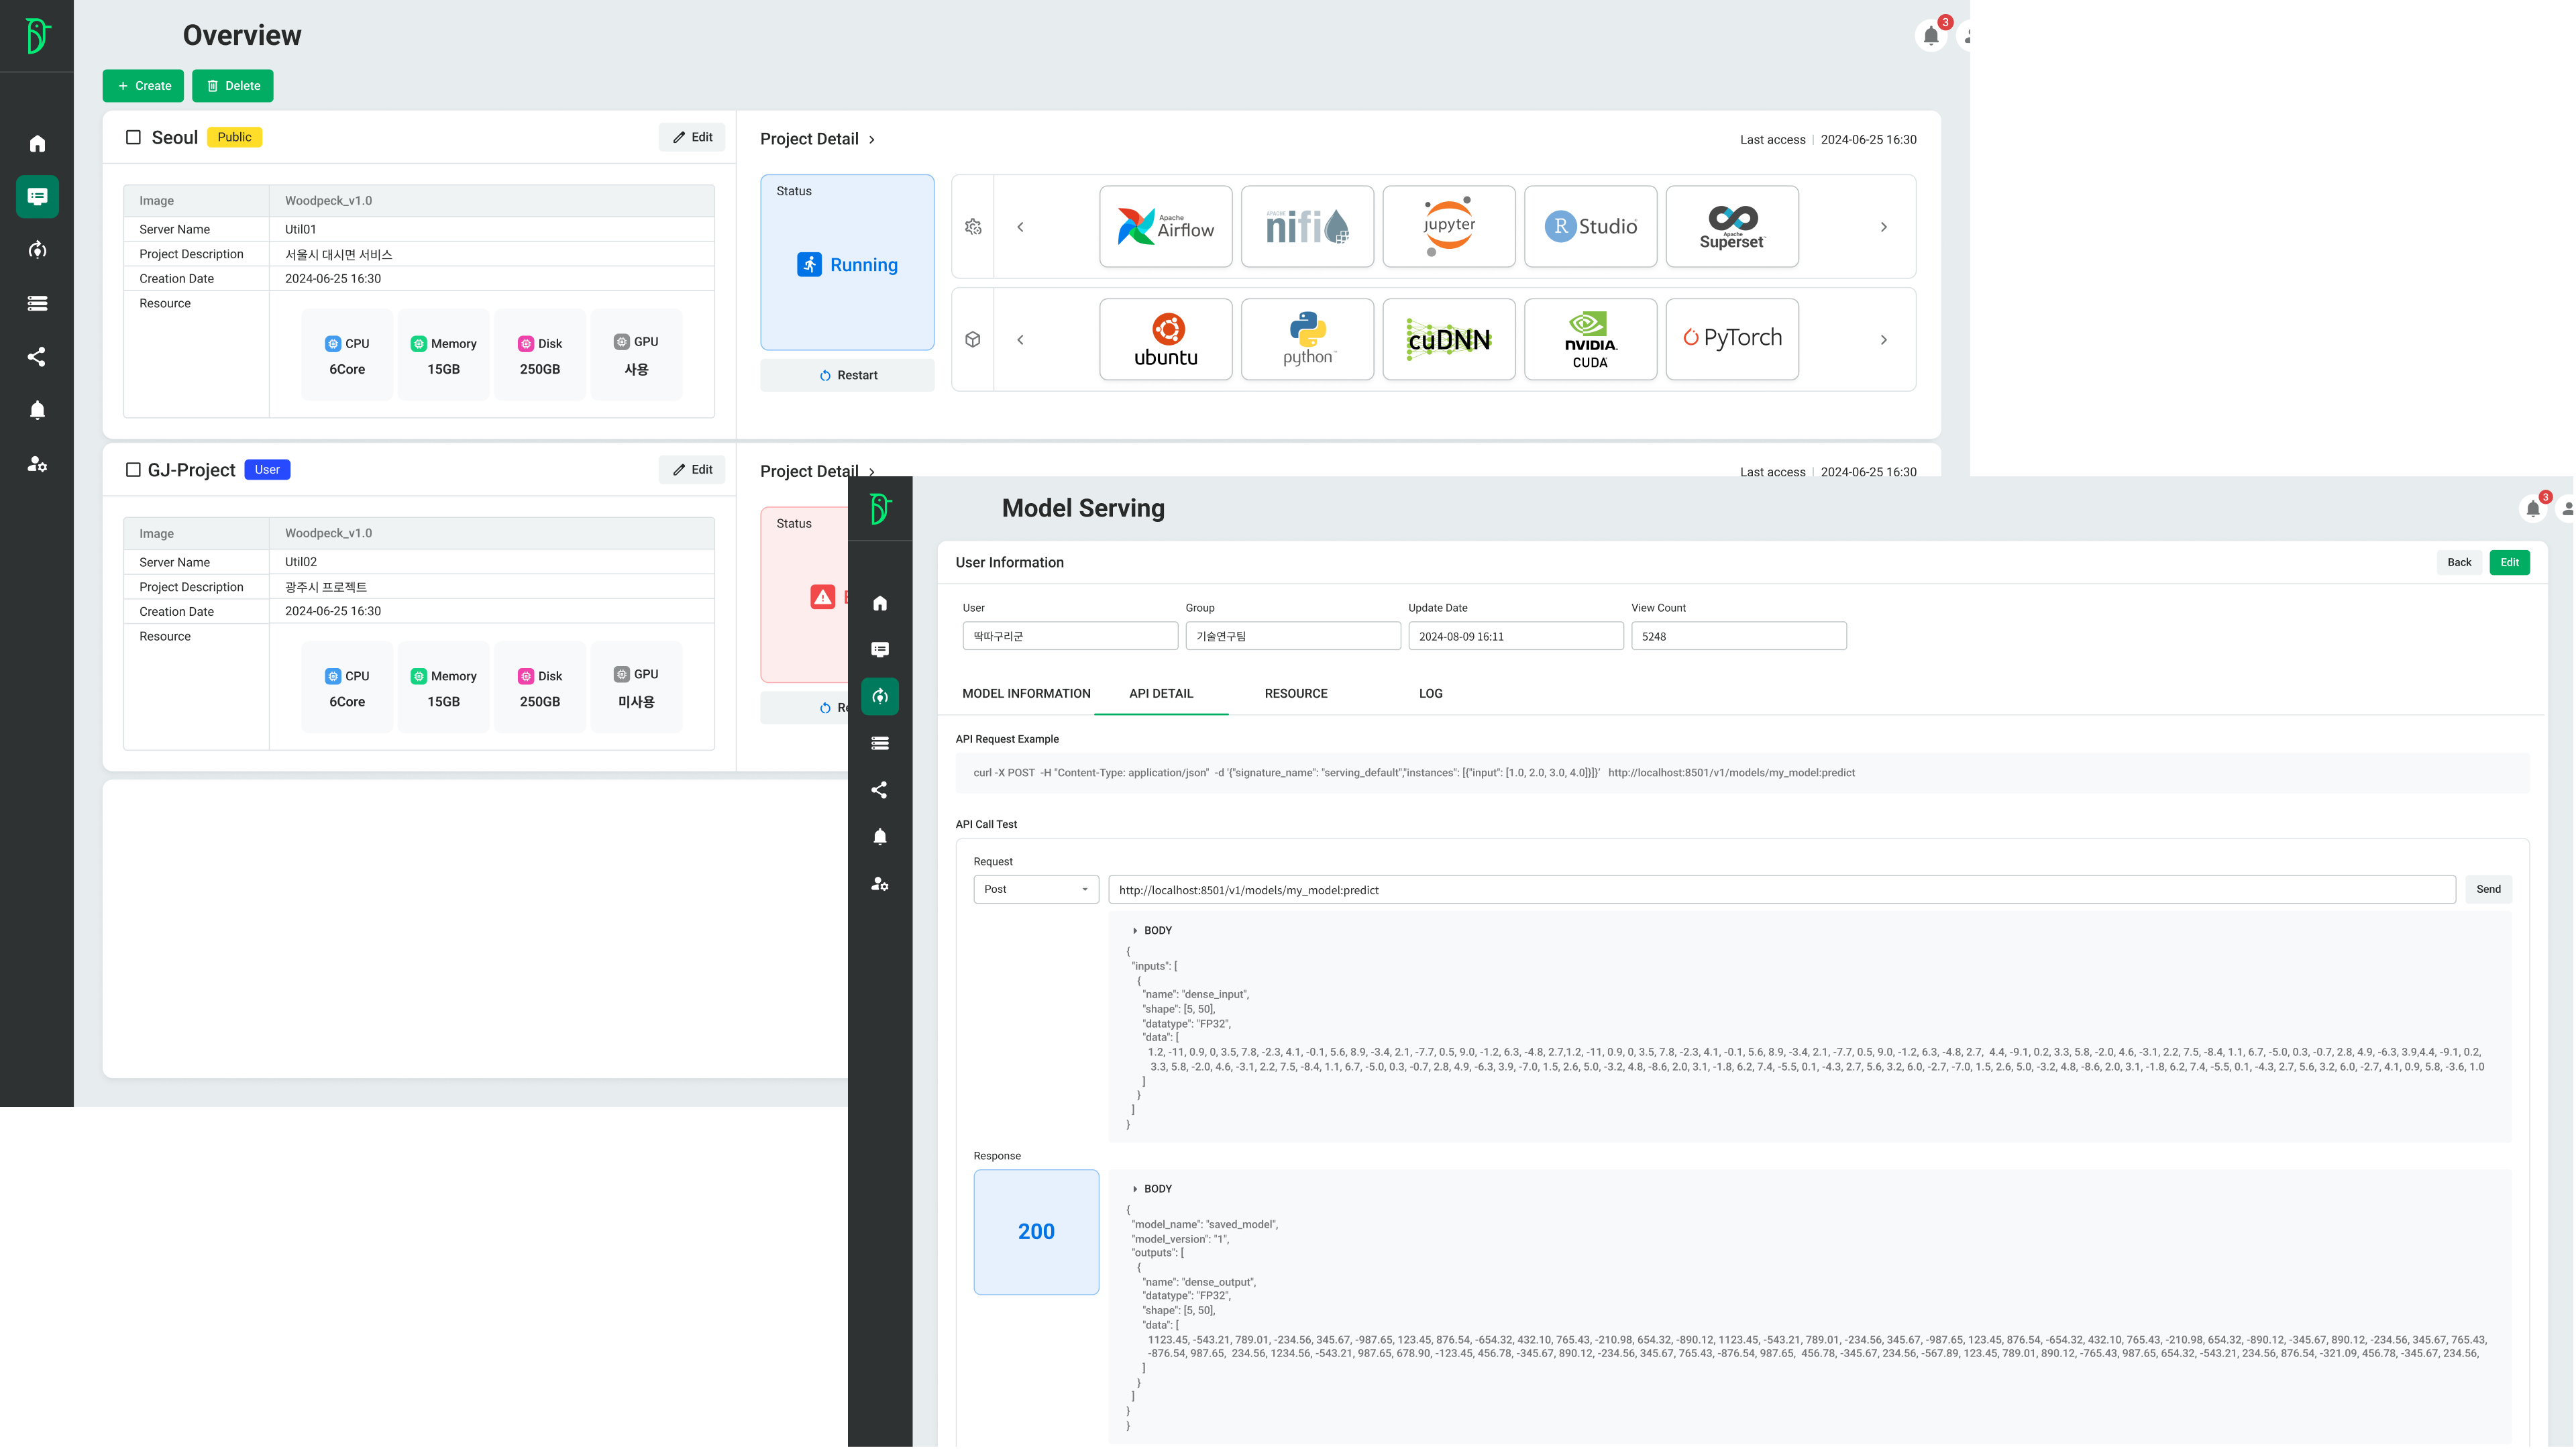Open the share icon in Overview sidebar
The height and width of the screenshot is (1449, 2576).
tap(37, 357)
